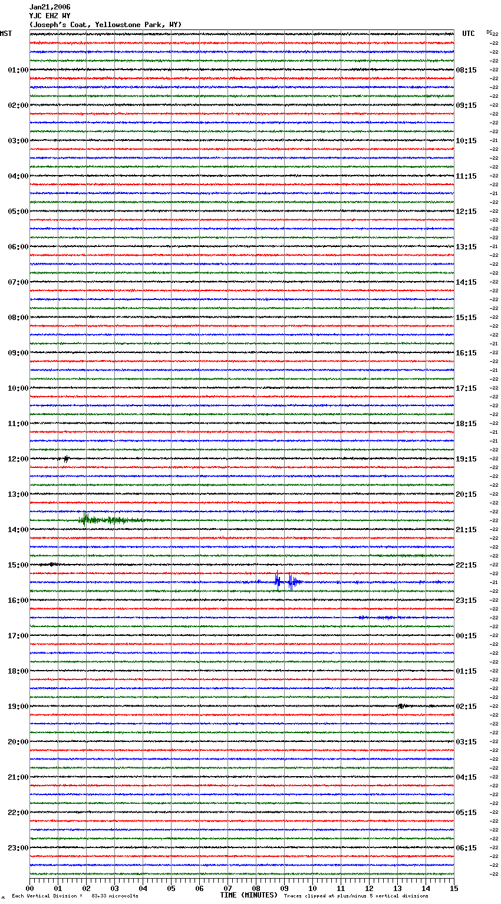Viewport: 501px width, 904px height.
Task: Click the "Joseph's Coat, Yellowstone Park, WY" title
Action: (x=106, y=25)
